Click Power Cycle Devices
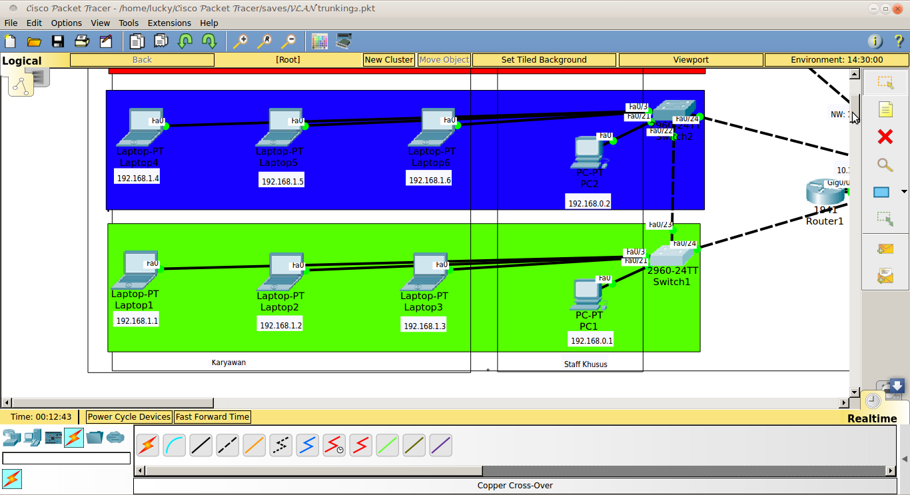Screen dimensions: 910x495 click(128, 416)
